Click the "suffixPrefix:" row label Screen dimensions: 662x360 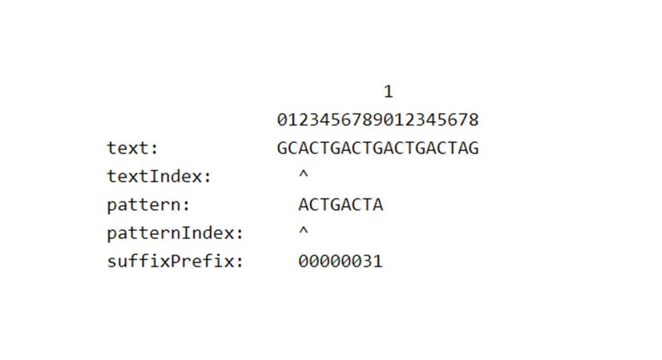[174, 261]
